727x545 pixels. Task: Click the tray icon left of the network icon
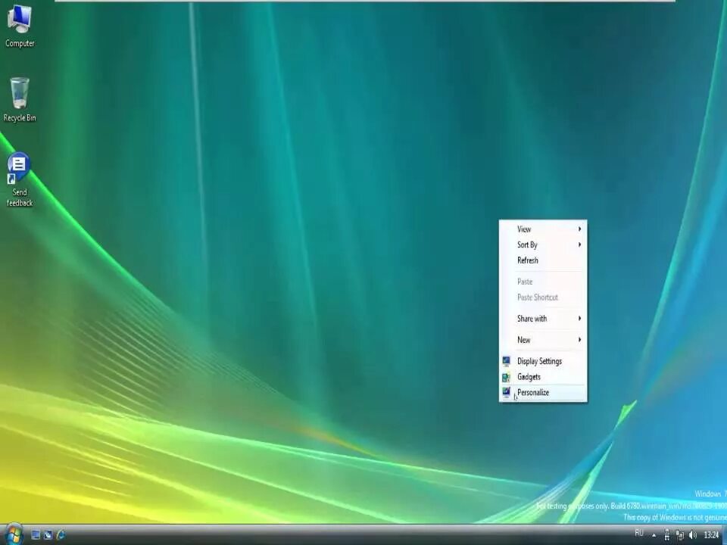click(666, 535)
